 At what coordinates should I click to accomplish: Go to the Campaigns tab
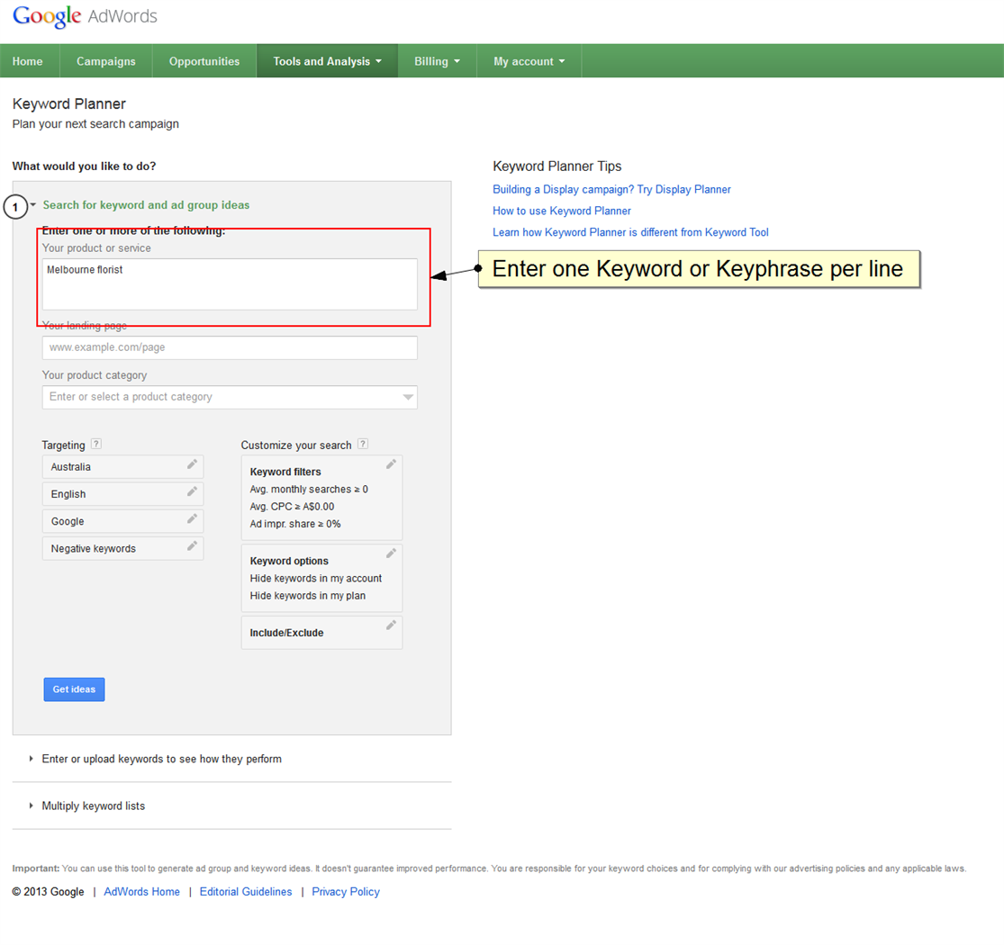click(106, 61)
